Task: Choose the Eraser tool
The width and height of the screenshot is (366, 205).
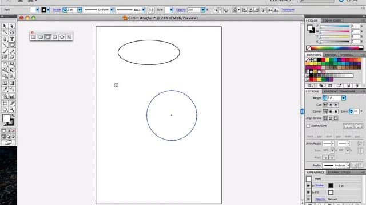Action: (x=11, y=57)
